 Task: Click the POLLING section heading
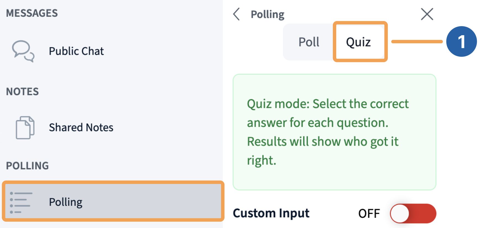(x=27, y=166)
